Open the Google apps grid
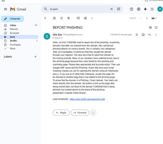The image size is (163, 144). tap(152, 9)
